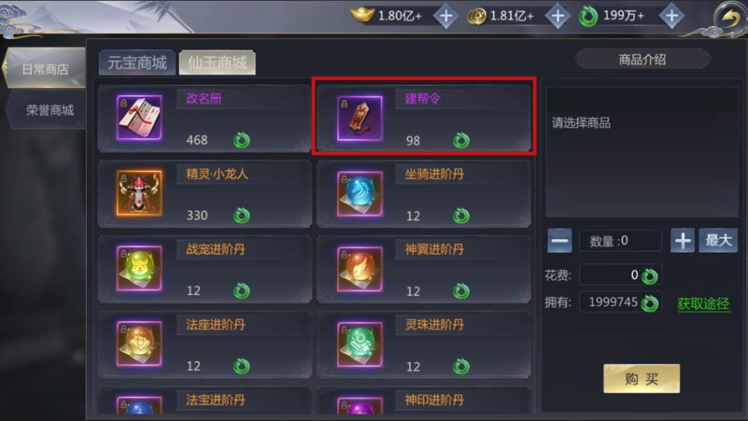Select the 坐骑进阶丹 blue orb icon
The image size is (748, 421).
pos(359,193)
